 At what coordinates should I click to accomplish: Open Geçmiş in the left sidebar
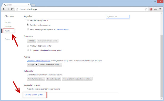click(x=7, y=22)
